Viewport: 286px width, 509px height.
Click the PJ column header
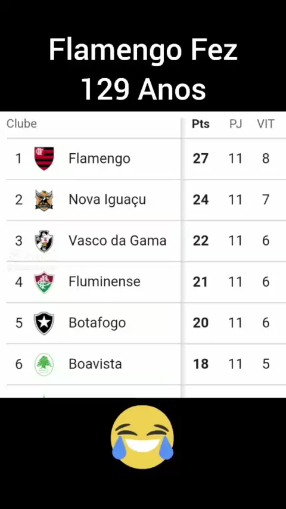click(236, 124)
